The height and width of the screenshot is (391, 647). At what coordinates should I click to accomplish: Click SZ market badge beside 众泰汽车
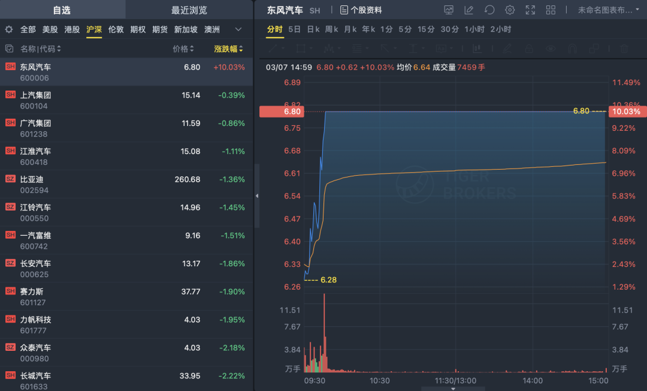(10, 347)
